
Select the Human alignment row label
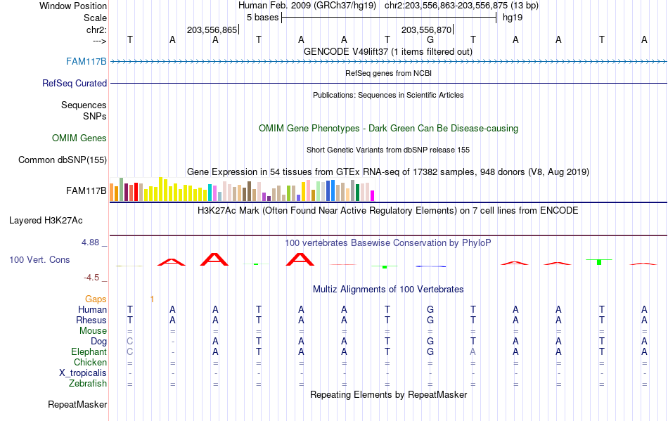coord(92,309)
